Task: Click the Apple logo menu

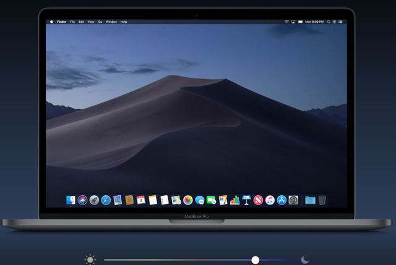Action: (x=51, y=22)
